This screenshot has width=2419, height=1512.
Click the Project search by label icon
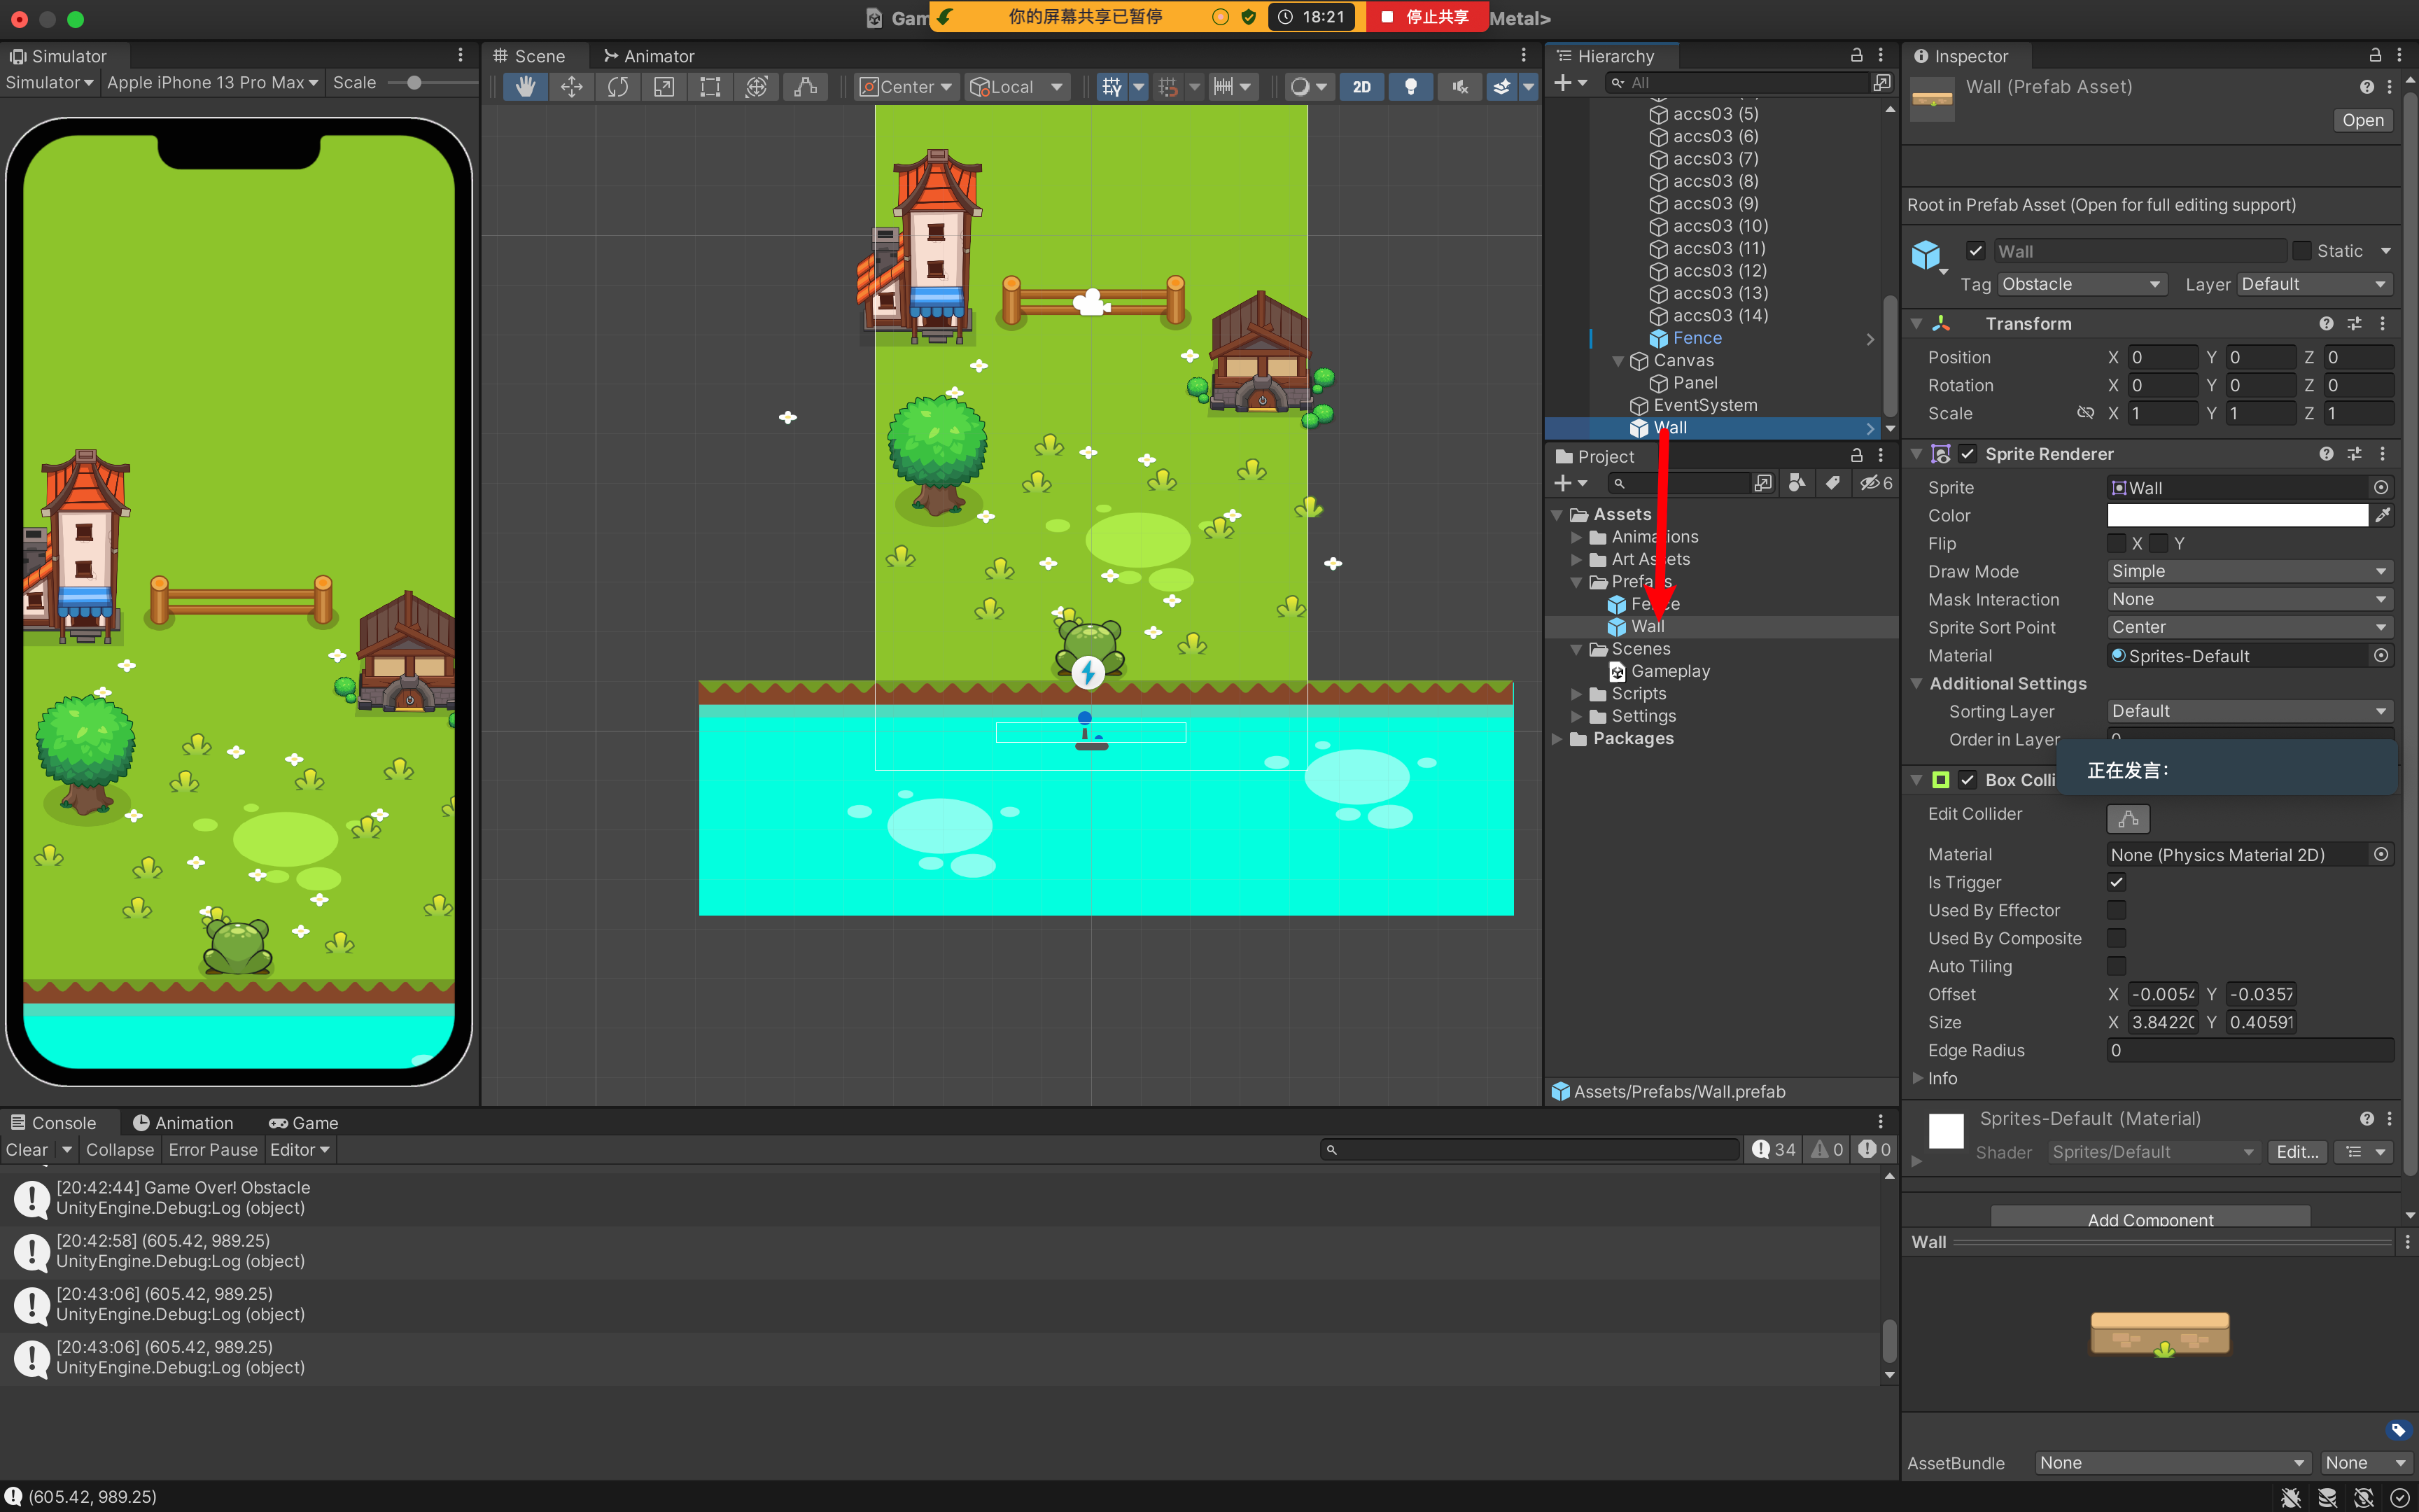[x=1832, y=483]
